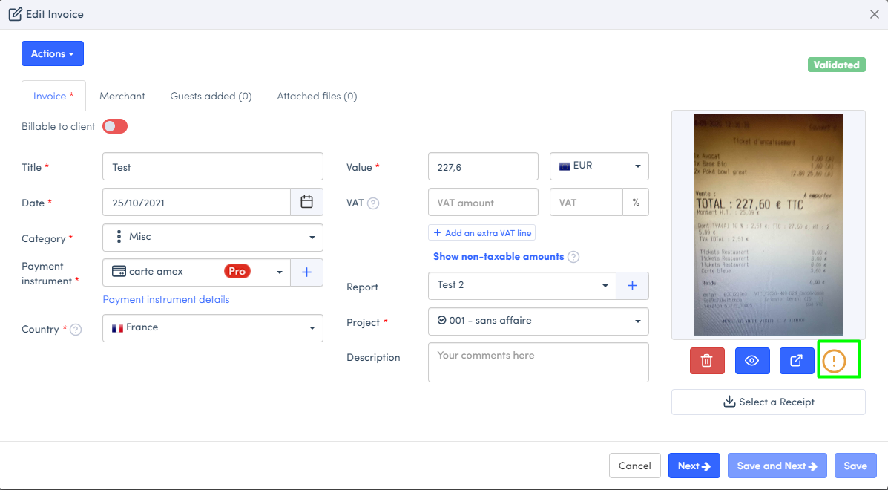This screenshot has height=490, width=888.
Task: Open the date picker calendar icon
Action: click(306, 202)
